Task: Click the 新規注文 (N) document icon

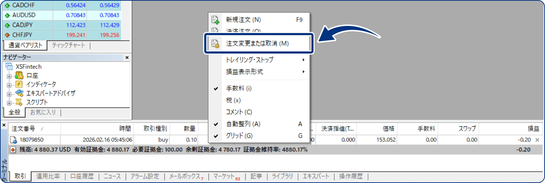Action: click(x=215, y=20)
